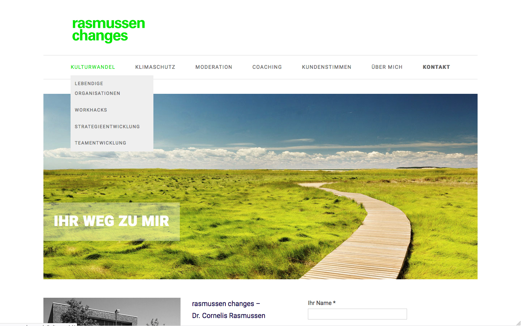The height and width of the screenshot is (326, 521).
Task: Visit the Kundenstimmen page
Action: (x=326, y=67)
